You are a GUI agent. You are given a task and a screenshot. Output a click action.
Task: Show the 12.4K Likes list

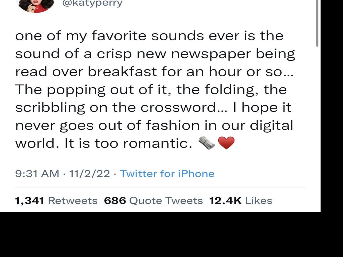tap(240, 200)
